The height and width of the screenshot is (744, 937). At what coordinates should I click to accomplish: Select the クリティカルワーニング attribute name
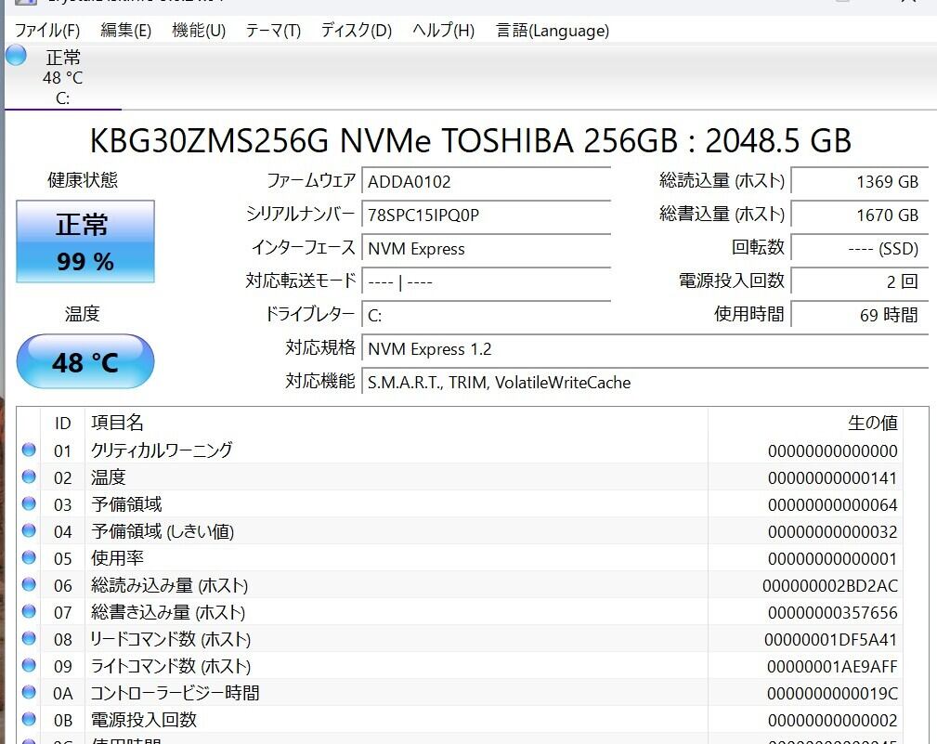click(x=162, y=450)
